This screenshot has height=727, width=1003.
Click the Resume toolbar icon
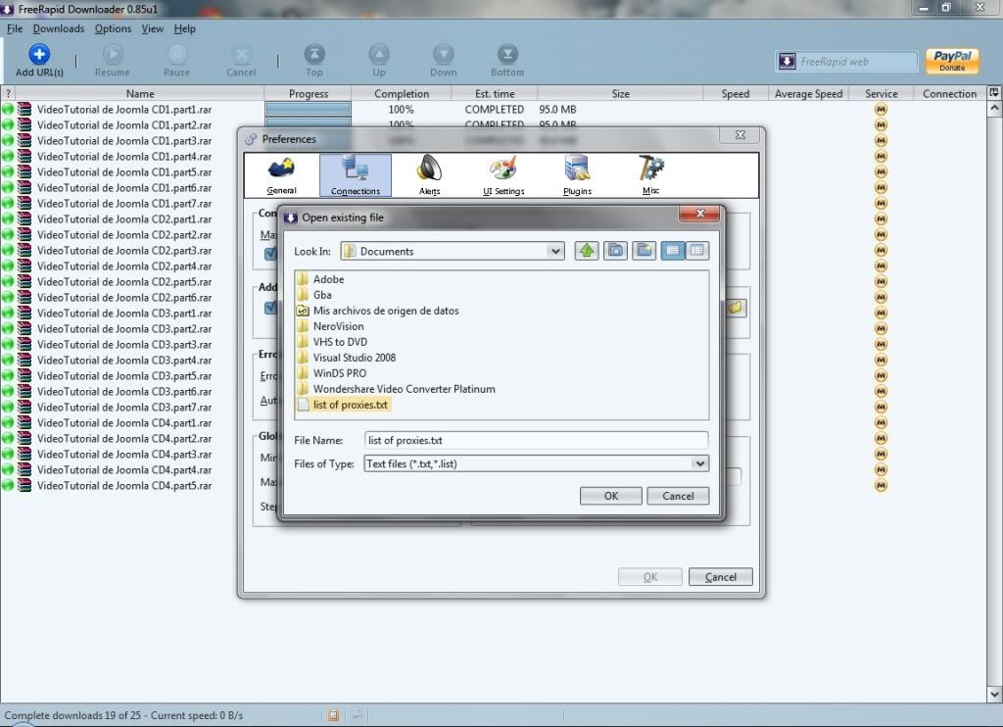pos(113,55)
